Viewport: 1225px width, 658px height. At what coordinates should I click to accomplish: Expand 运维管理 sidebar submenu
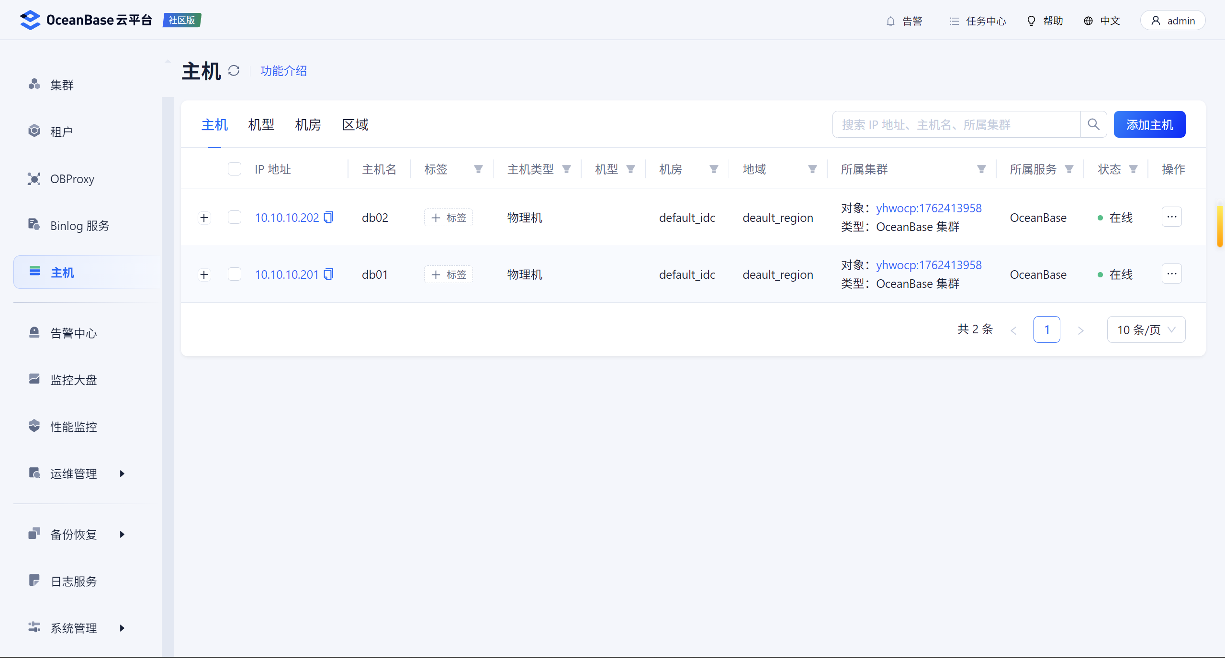coord(74,473)
